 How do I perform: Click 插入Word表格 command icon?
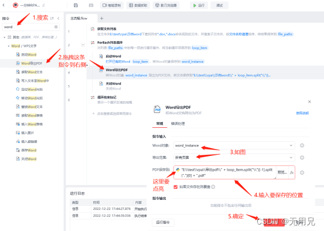coord(18,124)
